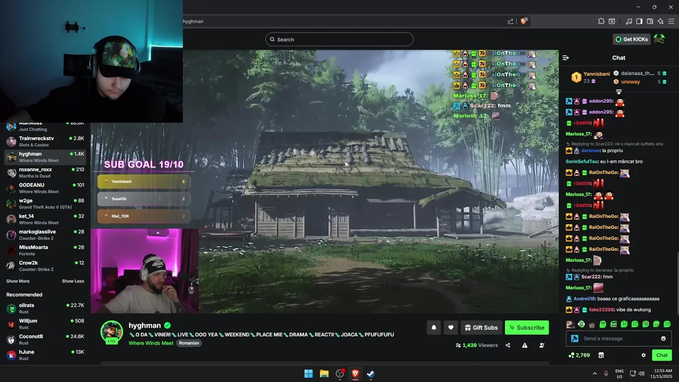Screen dimensions: 679x382
Task: Open chat settings gear icon
Action: pos(643,355)
